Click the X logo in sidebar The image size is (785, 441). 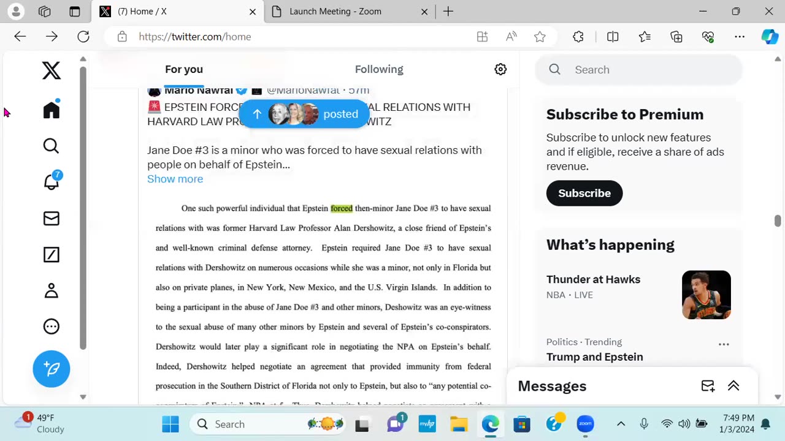[x=52, y=70]
